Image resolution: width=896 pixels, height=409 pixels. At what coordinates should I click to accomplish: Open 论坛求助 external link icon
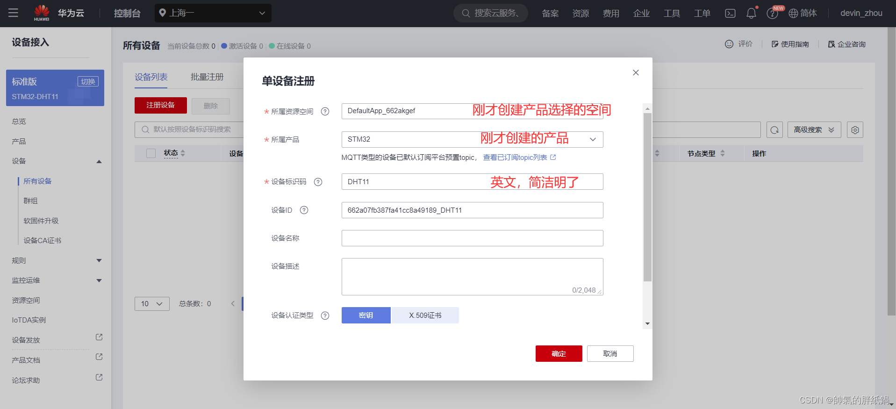(99, 377)
